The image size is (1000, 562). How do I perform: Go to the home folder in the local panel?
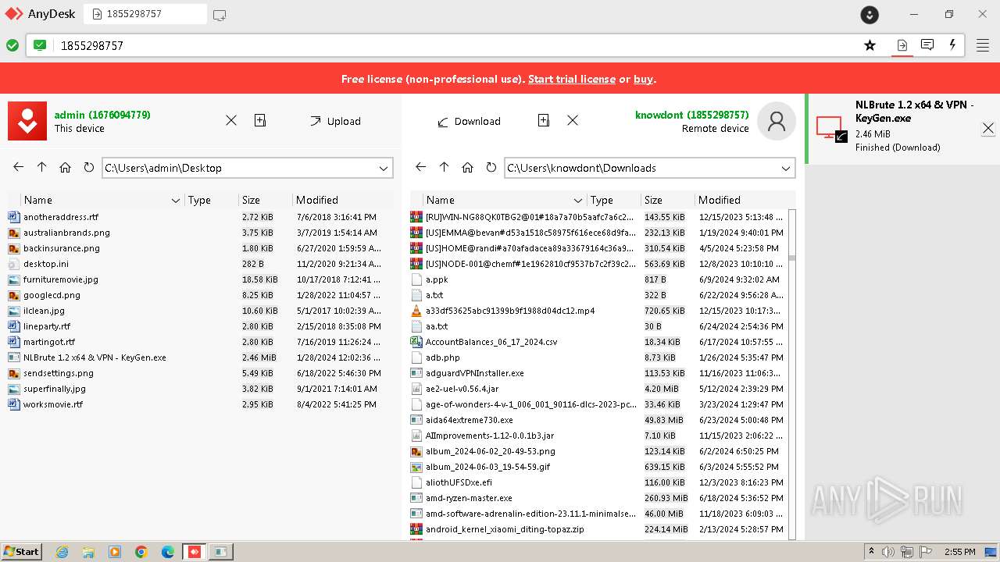pyautogui.click(x=66, y=167)
